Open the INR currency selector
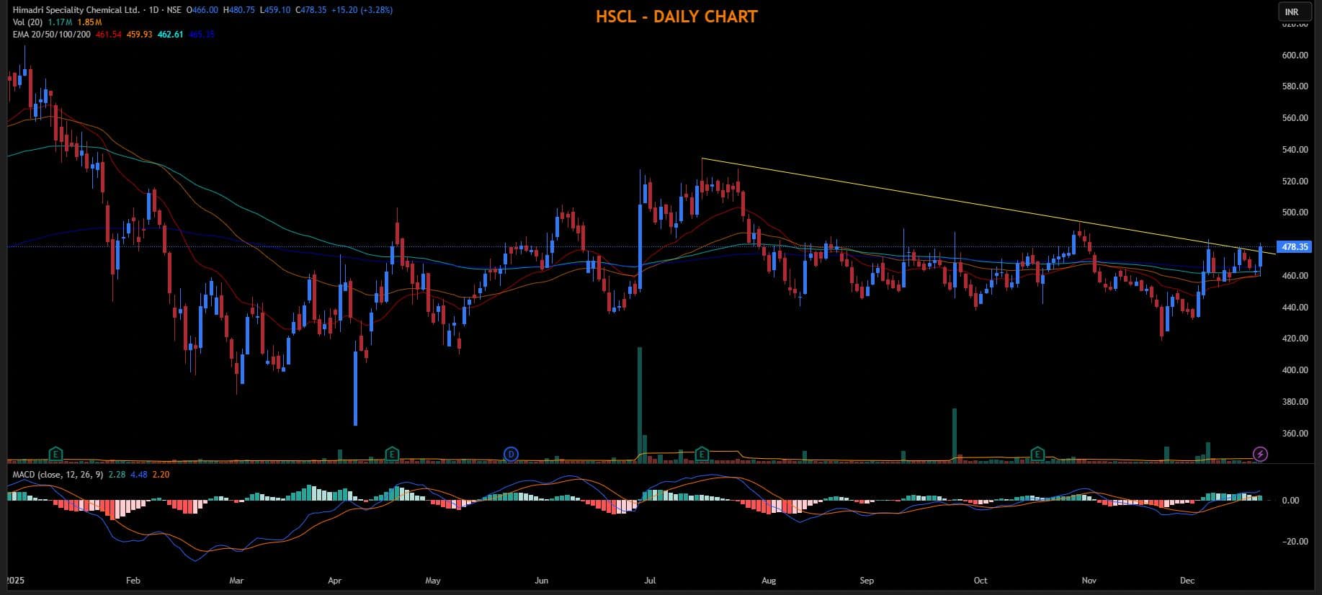1322x595 pixels. tap(1292, 12)
